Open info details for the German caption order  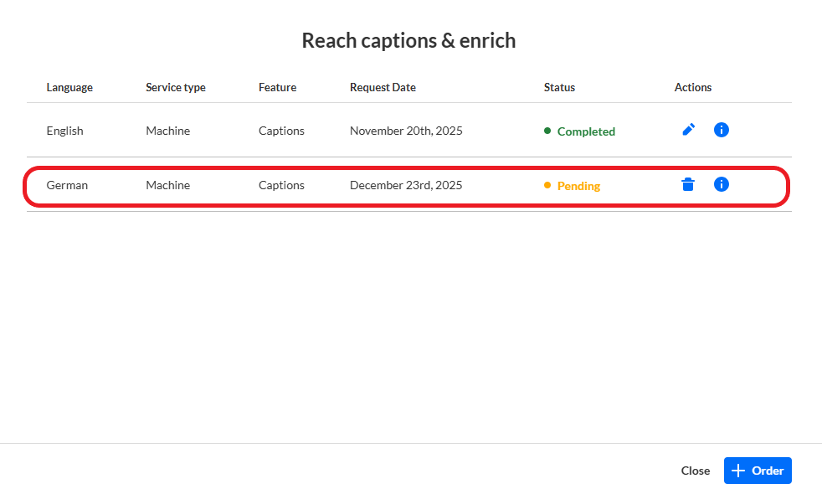pos(721,184)
